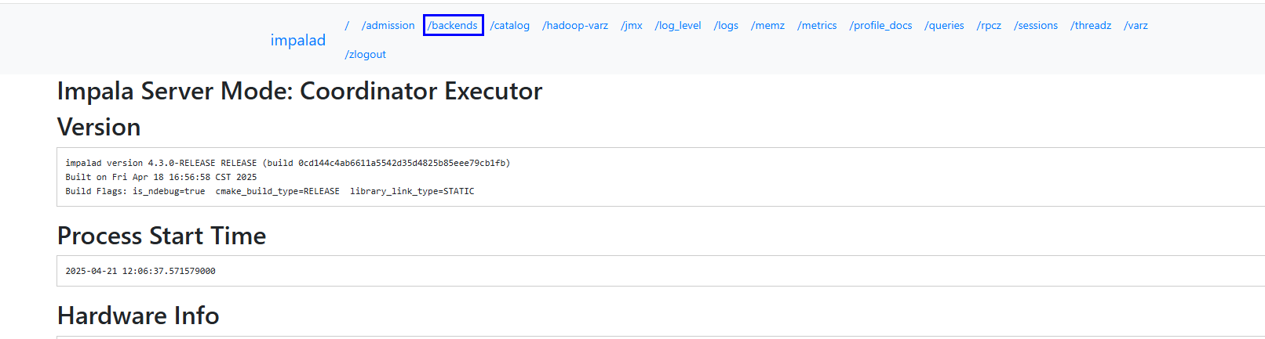The width and height of the screenshot is (1265, 339).
Task: Open the /rpcz page
Action: point(989,25)
